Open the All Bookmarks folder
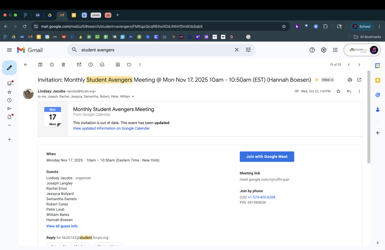This screenshot has width=385, height=250. click(367, 37)
